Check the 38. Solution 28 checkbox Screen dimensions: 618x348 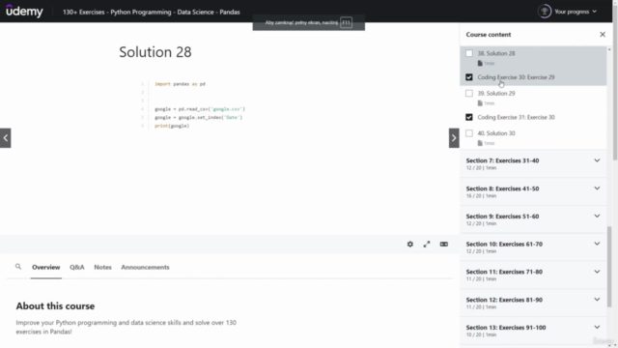469,53
